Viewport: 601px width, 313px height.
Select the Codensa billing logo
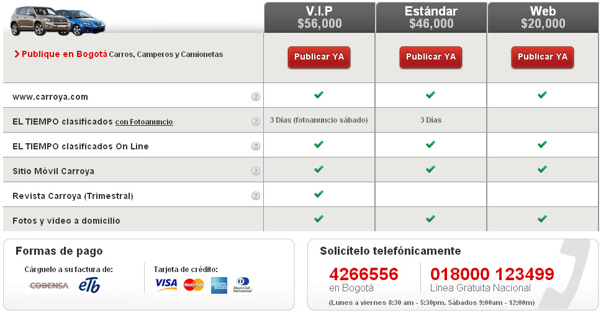pos(49,286)
